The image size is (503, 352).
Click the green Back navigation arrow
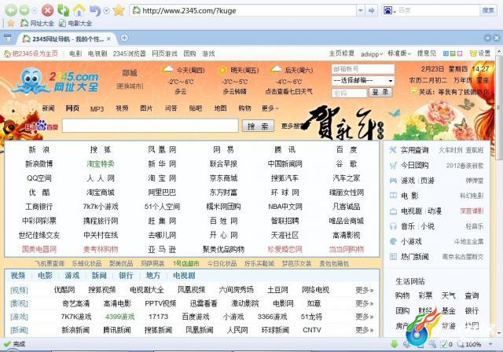click(x=10, y=10)
